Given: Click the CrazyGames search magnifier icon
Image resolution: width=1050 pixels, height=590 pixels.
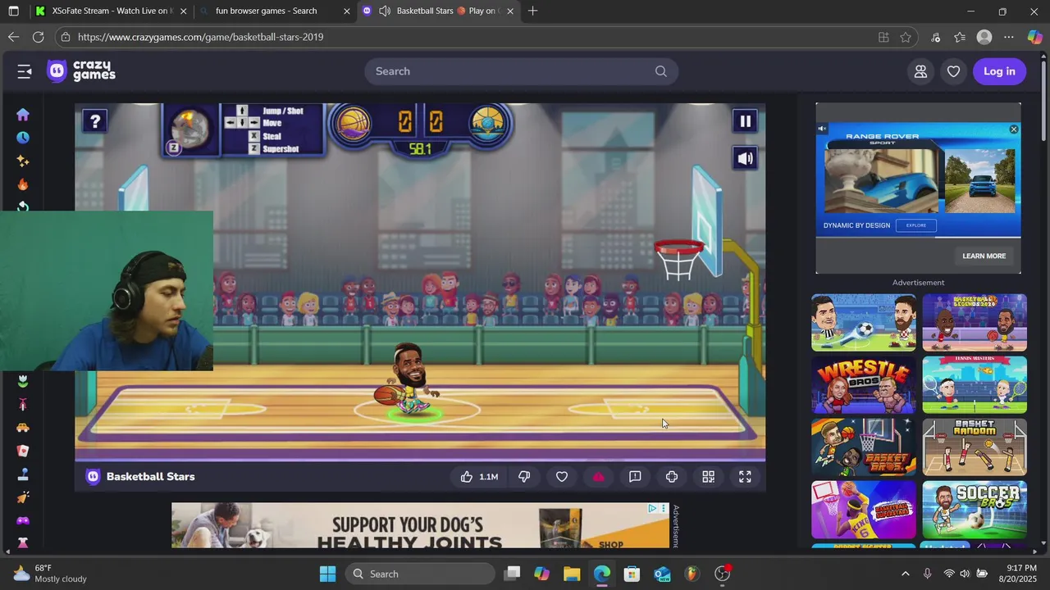Looking at the screenshot, I should [x=660, y=71].
